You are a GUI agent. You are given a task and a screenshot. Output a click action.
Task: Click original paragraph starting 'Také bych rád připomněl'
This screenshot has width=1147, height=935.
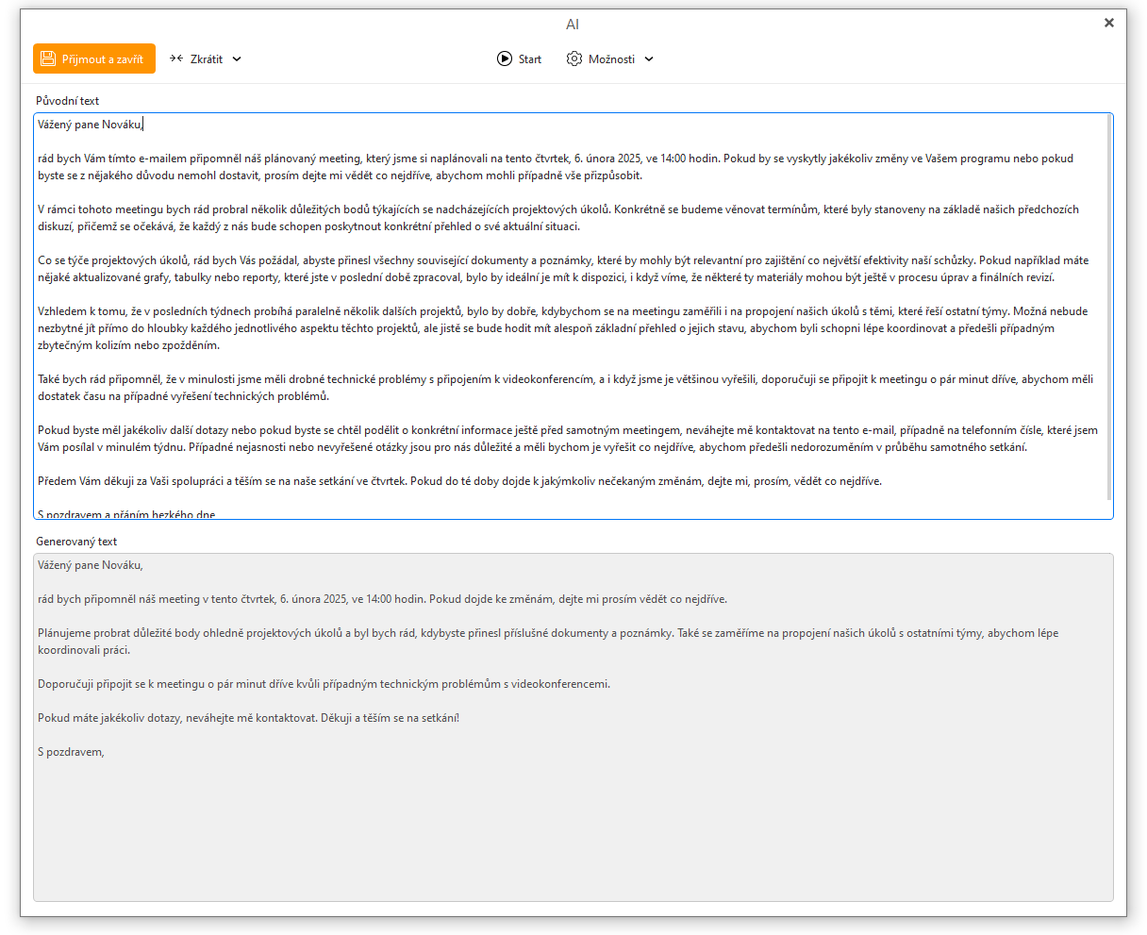click(x=566, y=388)
